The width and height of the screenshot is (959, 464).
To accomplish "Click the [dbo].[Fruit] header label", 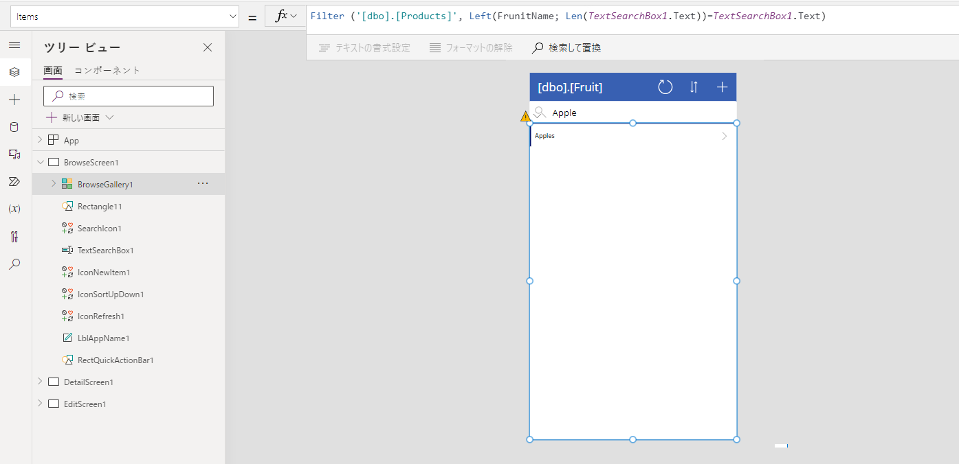I will click(570, 87).
